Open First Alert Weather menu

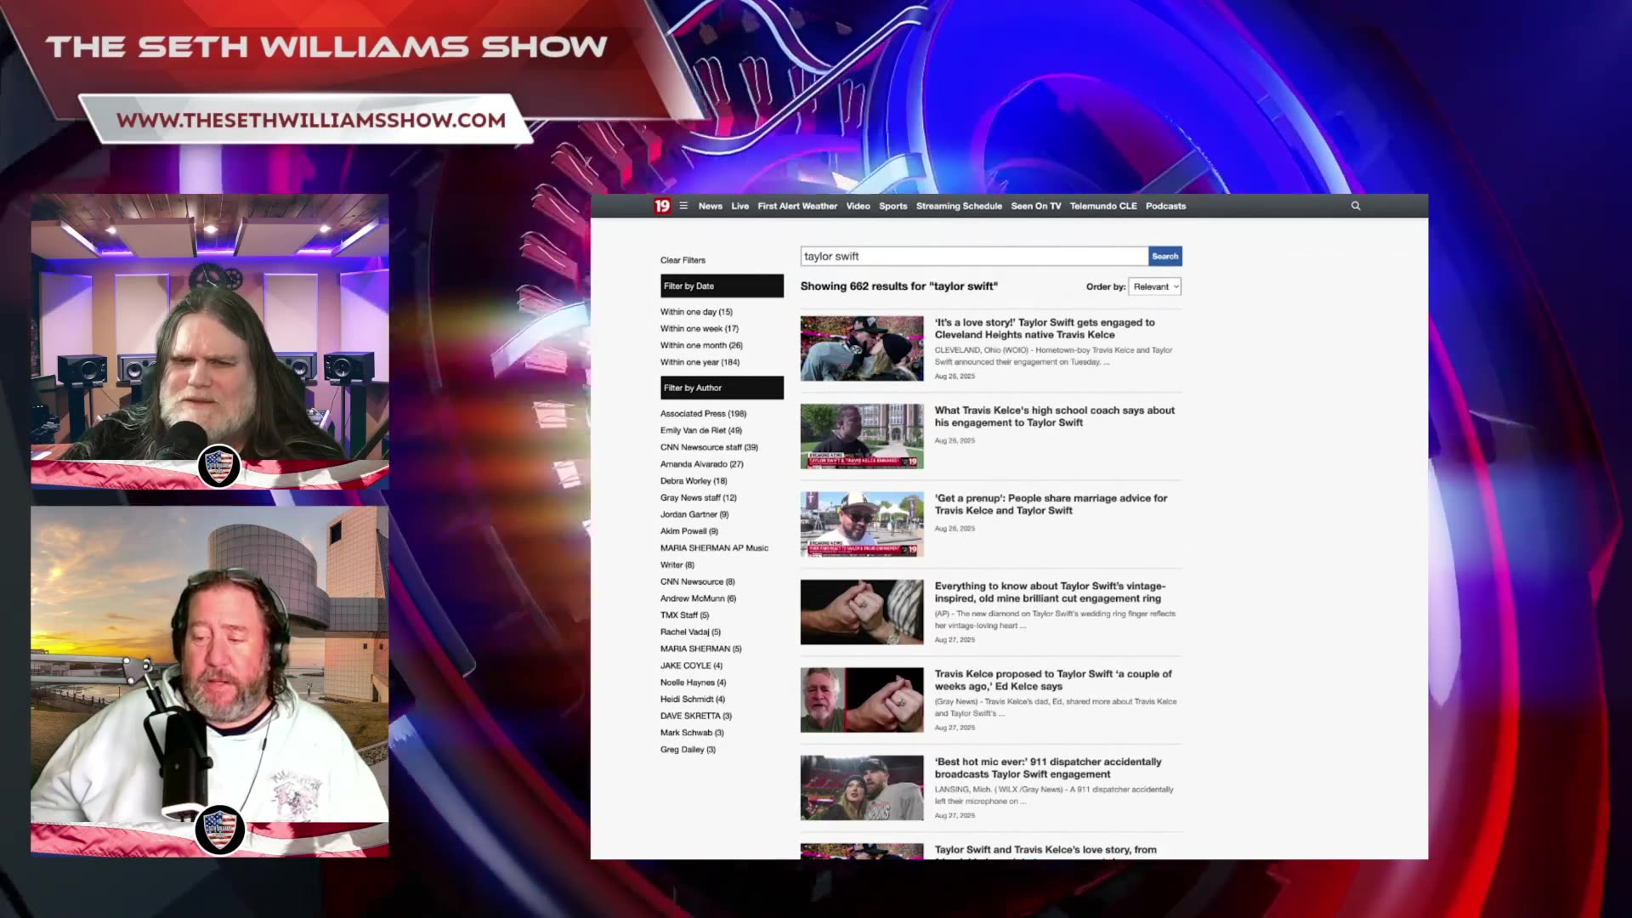(x=797, y=207)
